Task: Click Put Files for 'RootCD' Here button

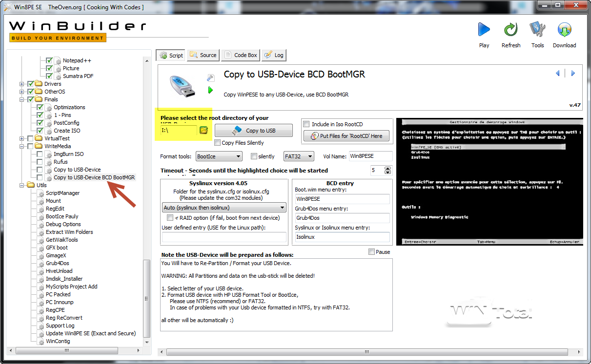Action: point(346,136)
